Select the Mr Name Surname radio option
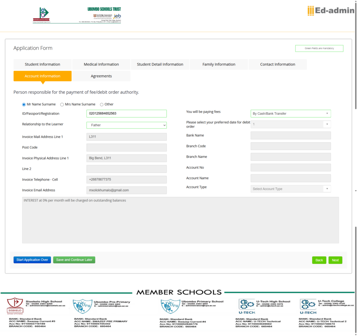This screenshot has width=357, height=336. tap(24, 105)
